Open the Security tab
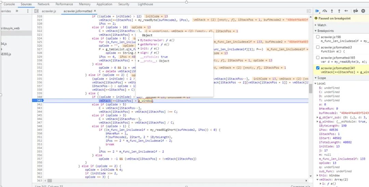The width and height of the screenshot is (369, 187). [x=124, y=4]
